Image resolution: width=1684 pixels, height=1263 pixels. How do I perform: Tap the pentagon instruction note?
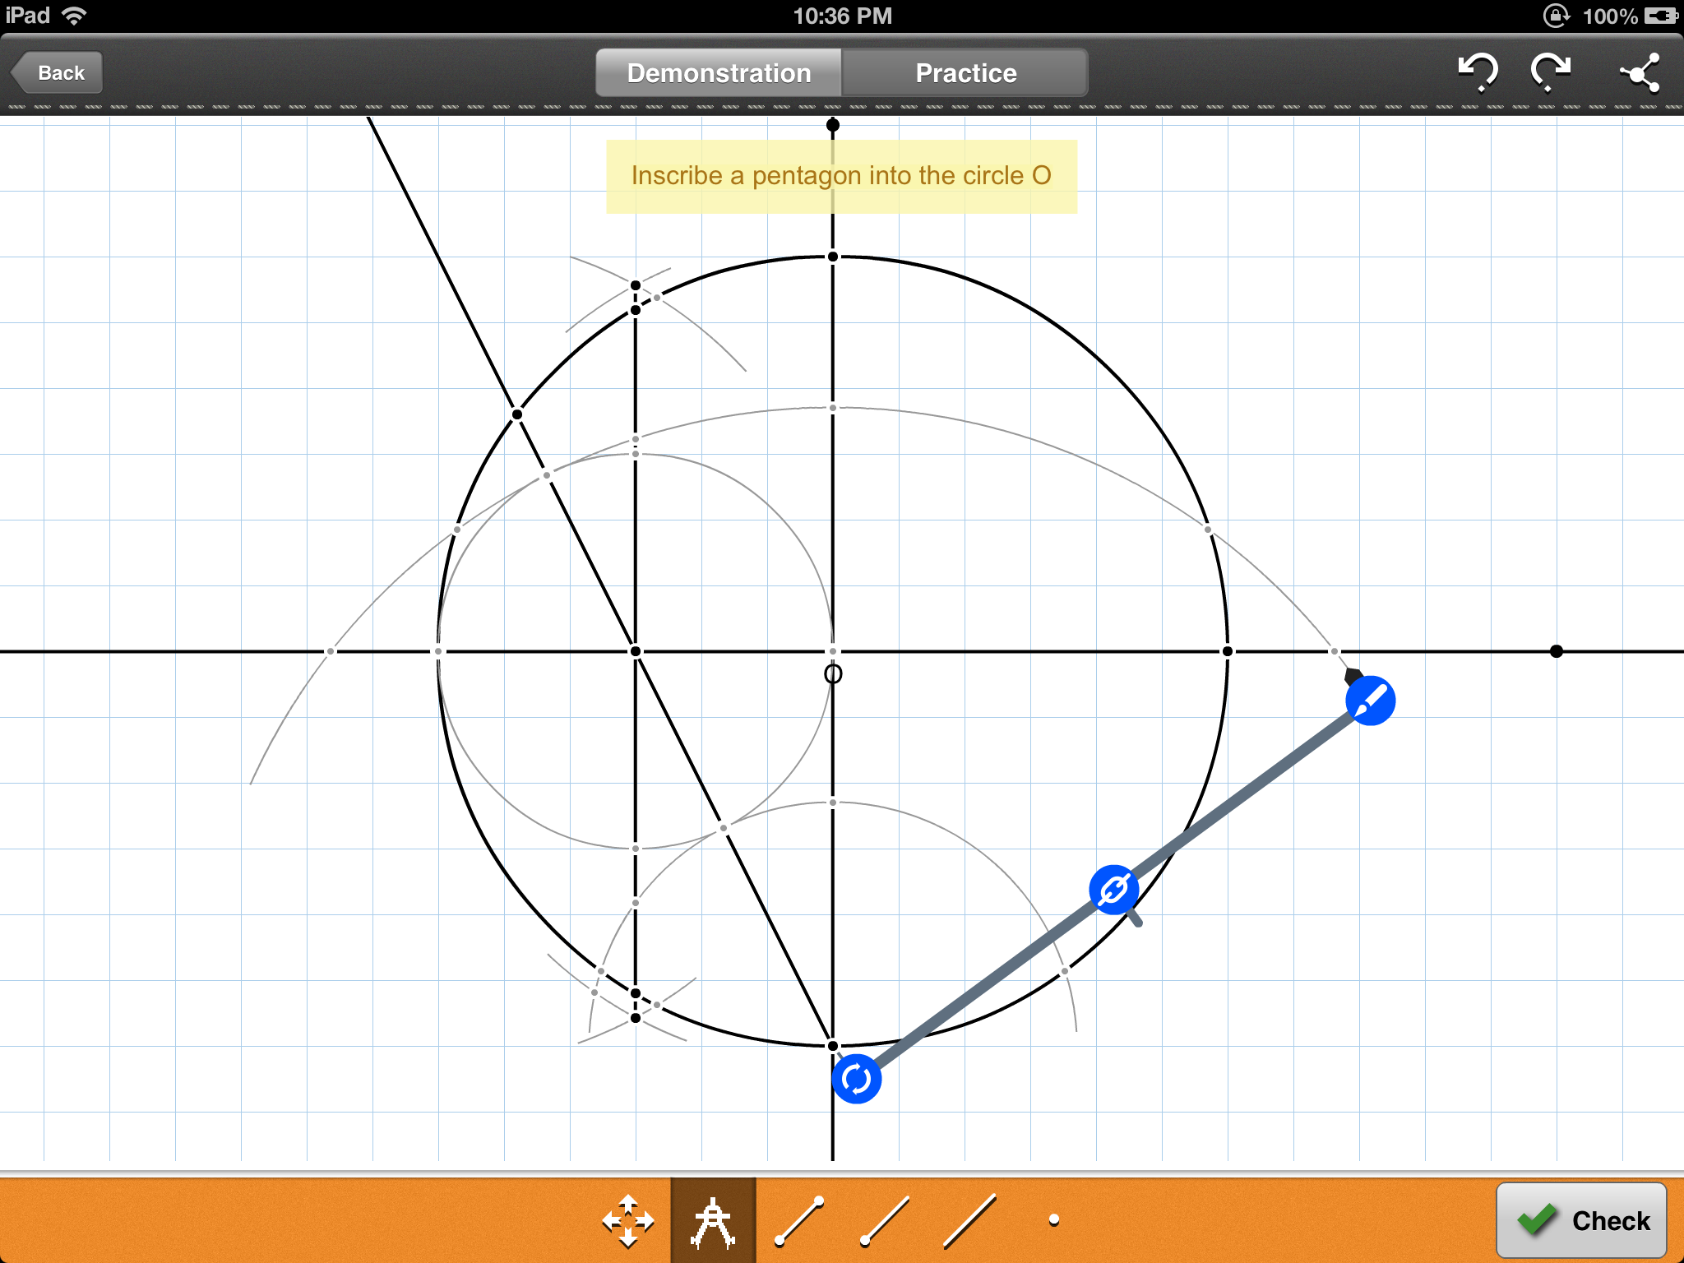841,176
